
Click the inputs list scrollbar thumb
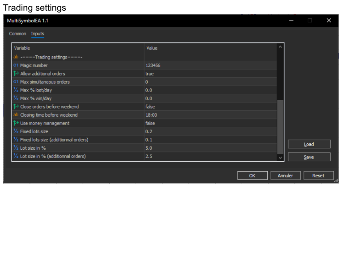280,127
